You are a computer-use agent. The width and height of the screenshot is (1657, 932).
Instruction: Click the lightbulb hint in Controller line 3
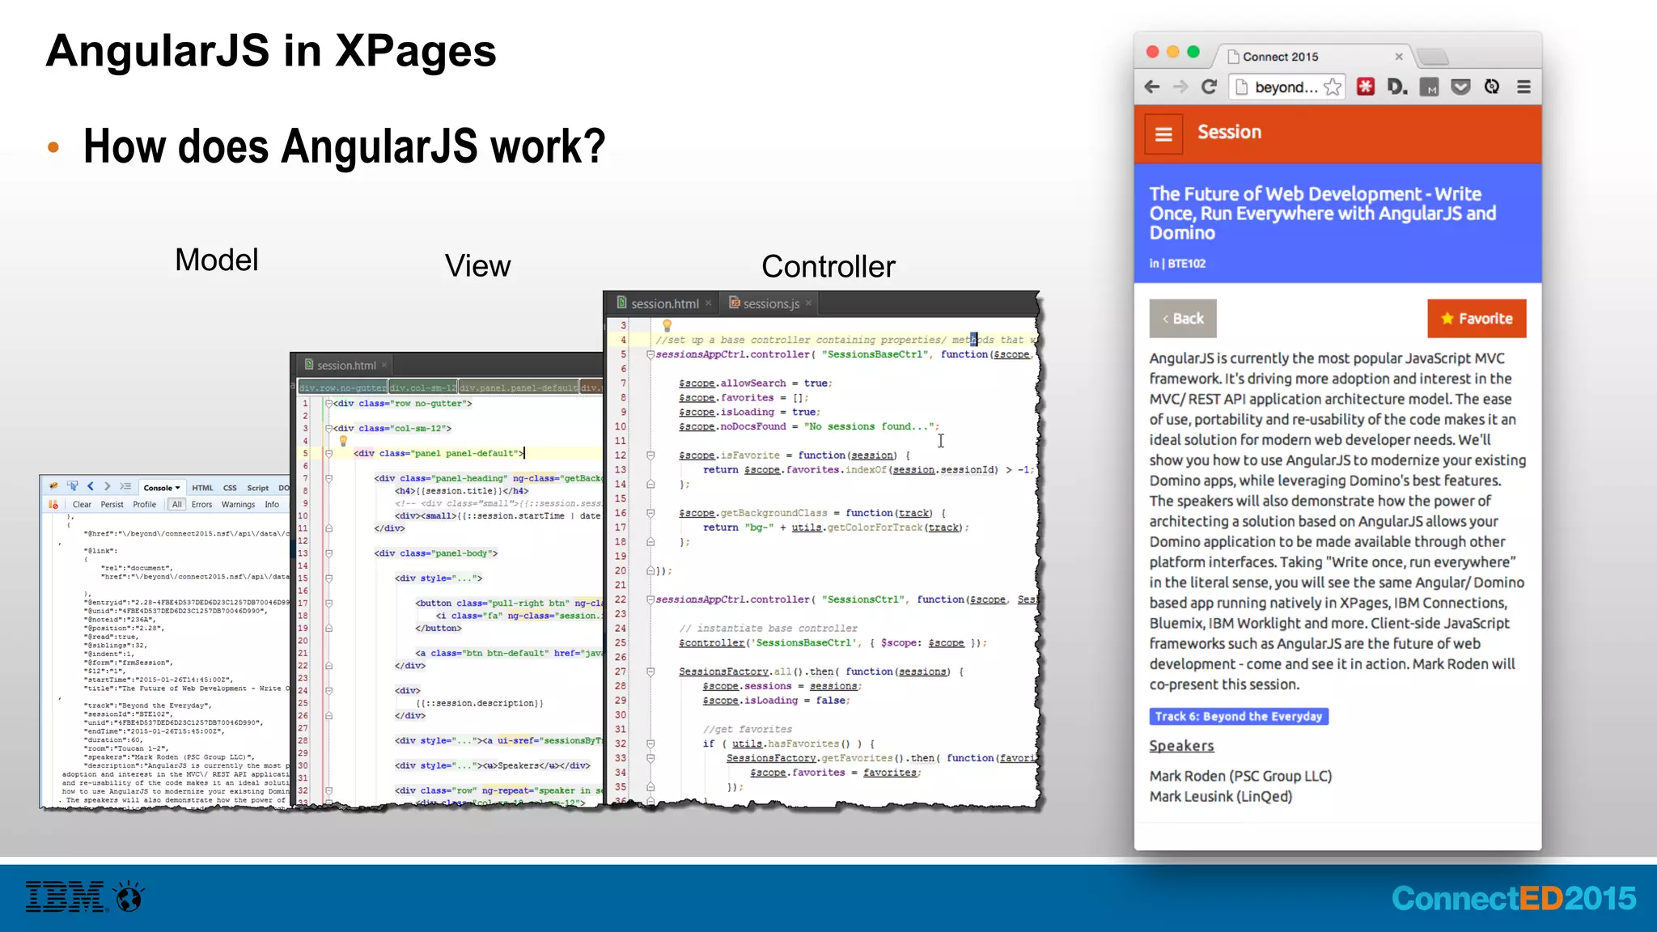point(667,325)
